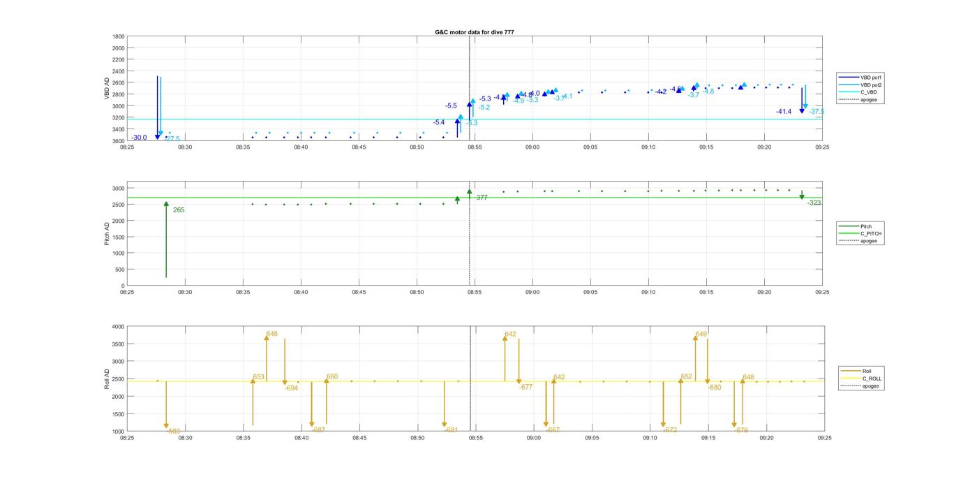Click the '-5.5' value in VBD plot
Viewport: 977px width, 484px height.
click(x=451, y=106)
